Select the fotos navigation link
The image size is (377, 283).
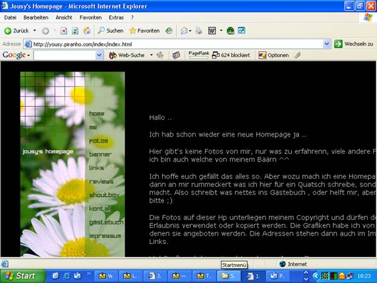tap(98, 141)
